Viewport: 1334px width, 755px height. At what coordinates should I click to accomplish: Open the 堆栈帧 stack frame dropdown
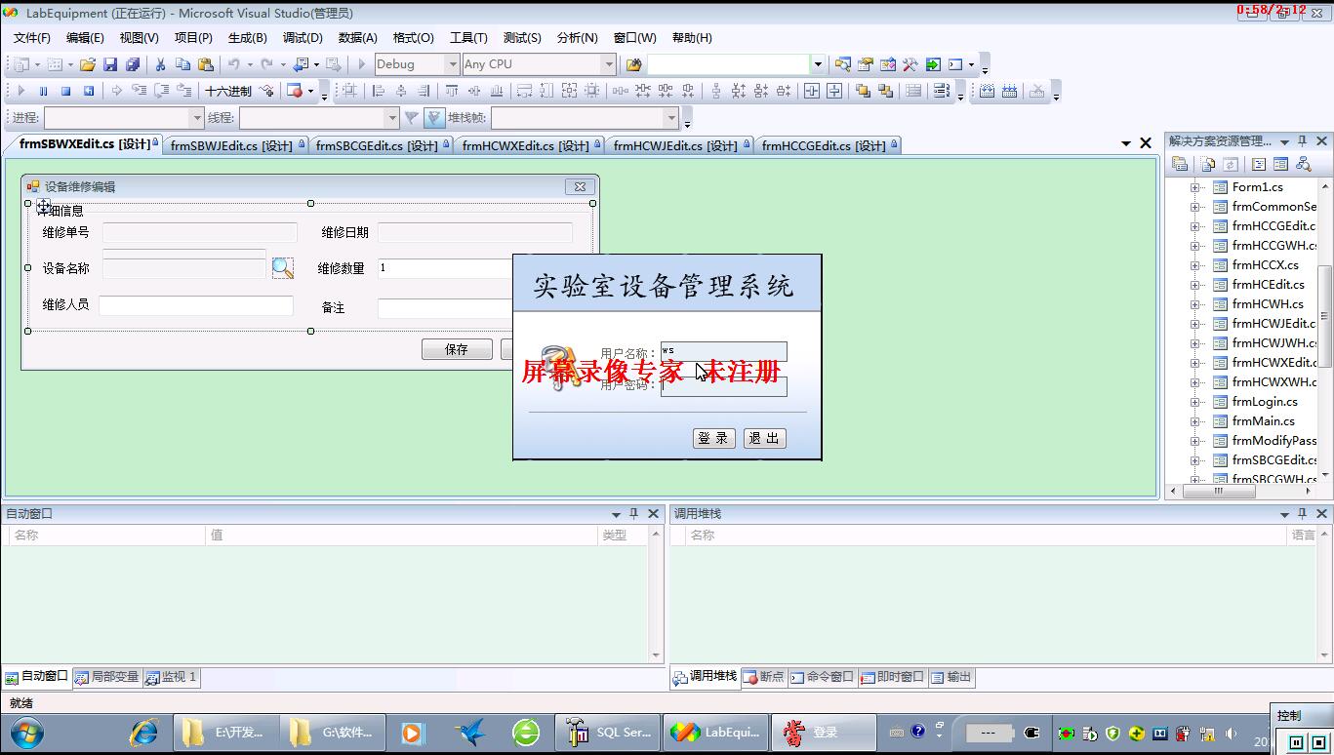point(670,118)
